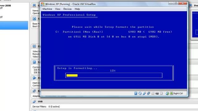Screen dimensions: 198x111
Task: Select the highlighted blue VM list entry
Action: pyautogui.click(x=14, y=25)
